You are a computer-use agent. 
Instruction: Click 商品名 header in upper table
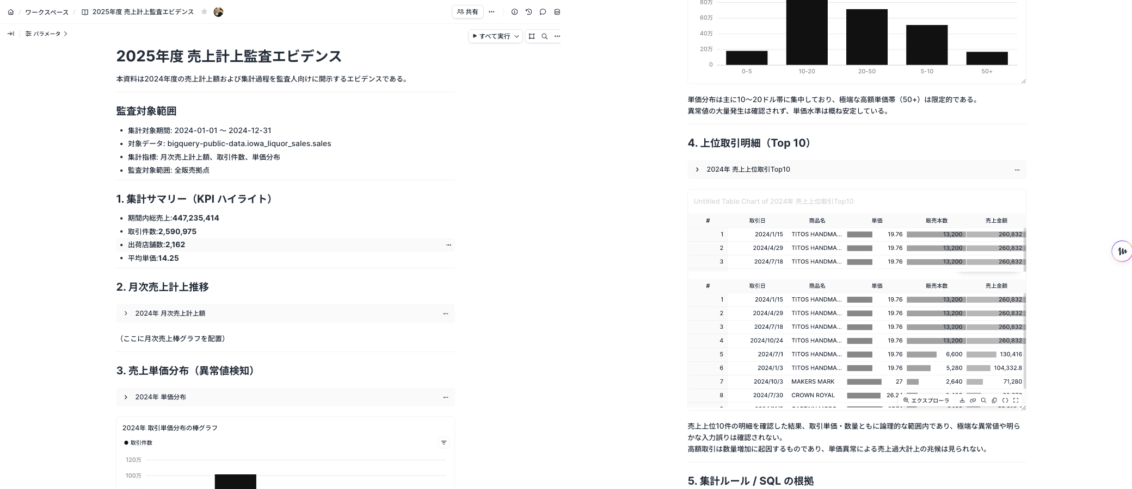(x=817, y=221)
